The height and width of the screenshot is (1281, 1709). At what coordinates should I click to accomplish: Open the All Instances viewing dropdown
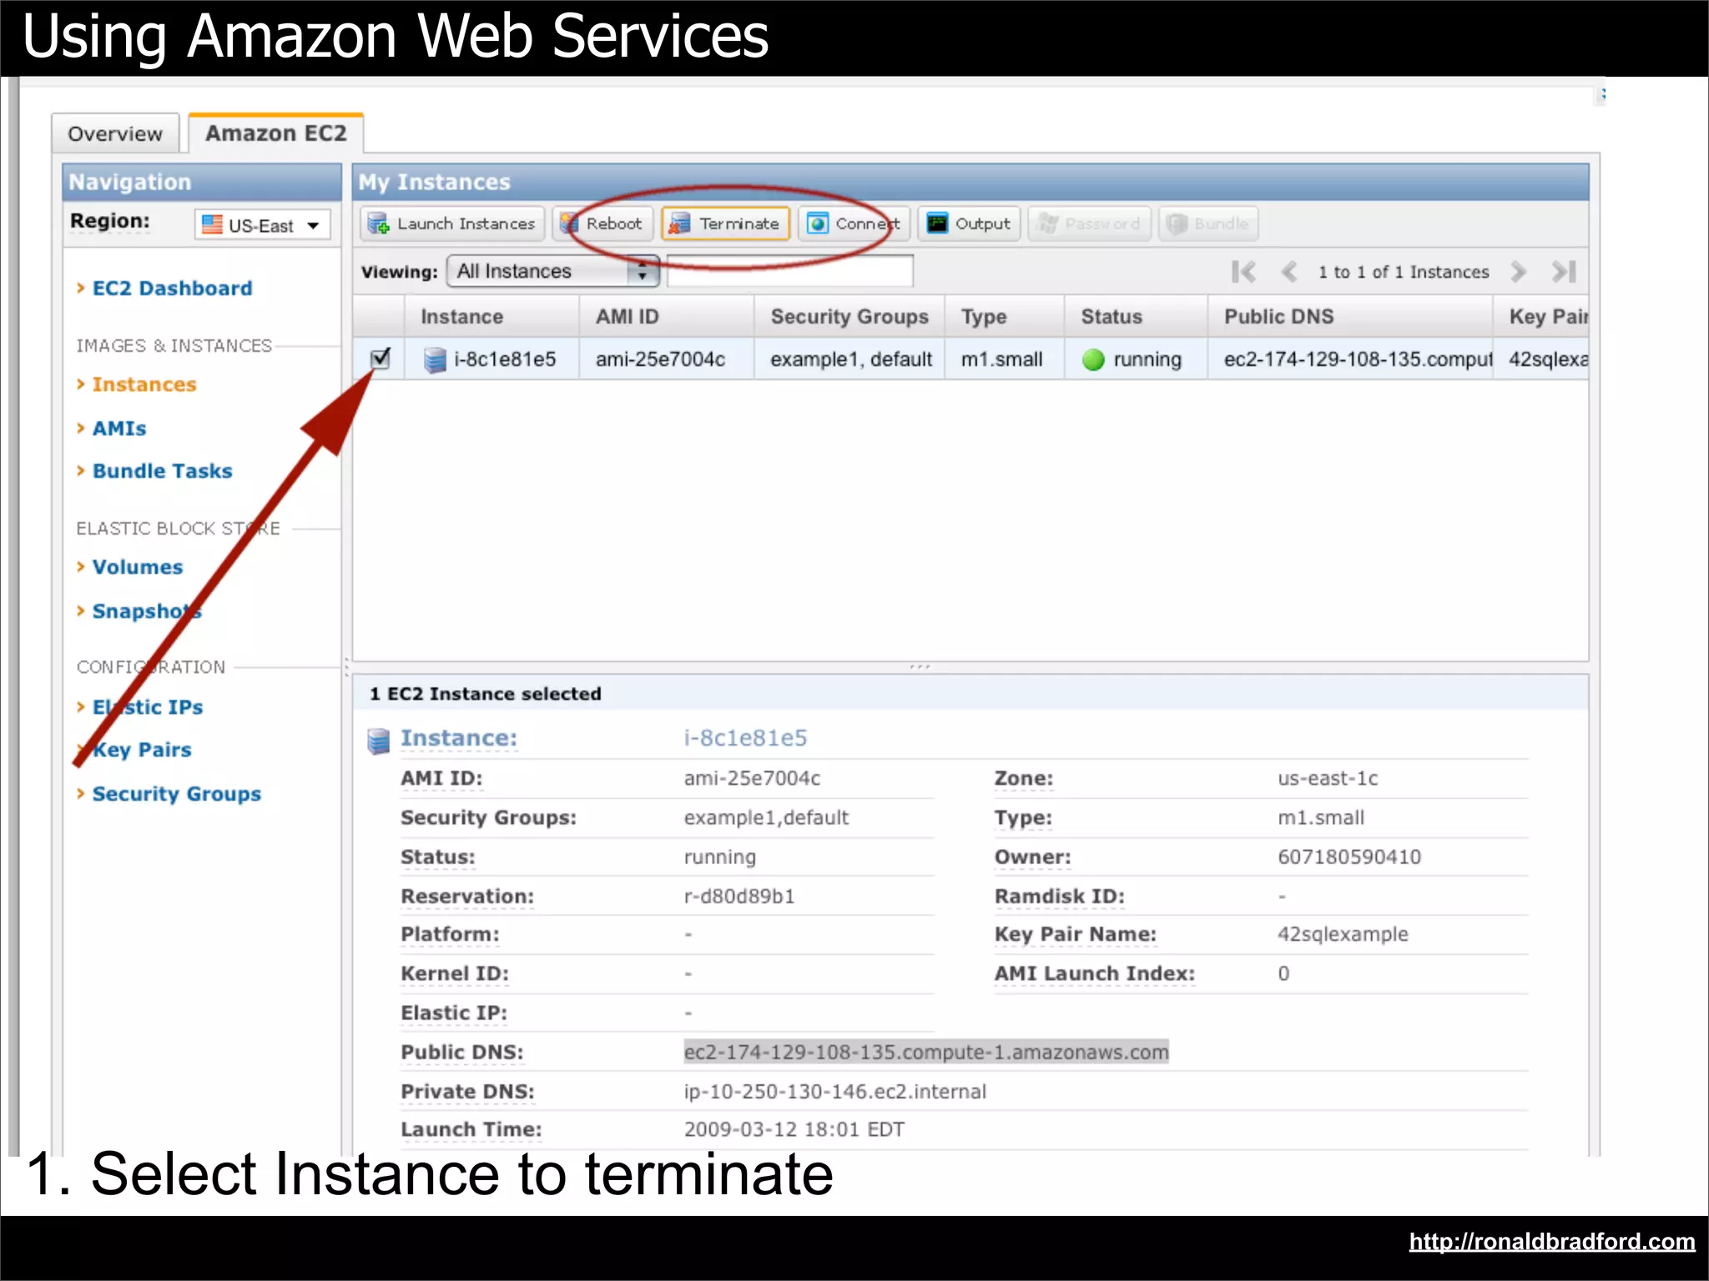[553, 271]
